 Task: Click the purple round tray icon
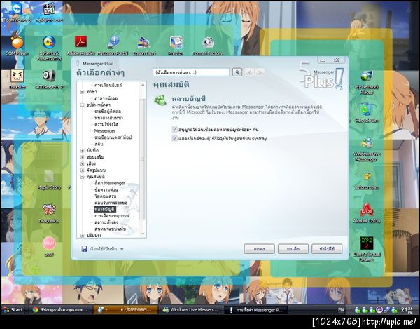[x=379, y=310]
